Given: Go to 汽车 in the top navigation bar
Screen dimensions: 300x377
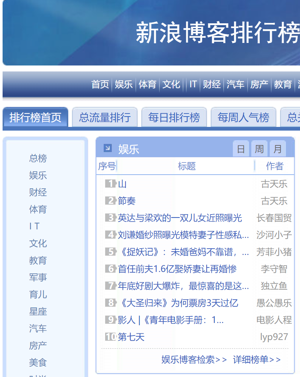Looking at the screenshot, I should click(235, 84).
